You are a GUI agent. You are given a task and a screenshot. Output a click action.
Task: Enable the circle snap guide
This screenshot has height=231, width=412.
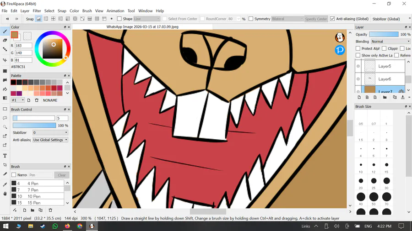75,19
